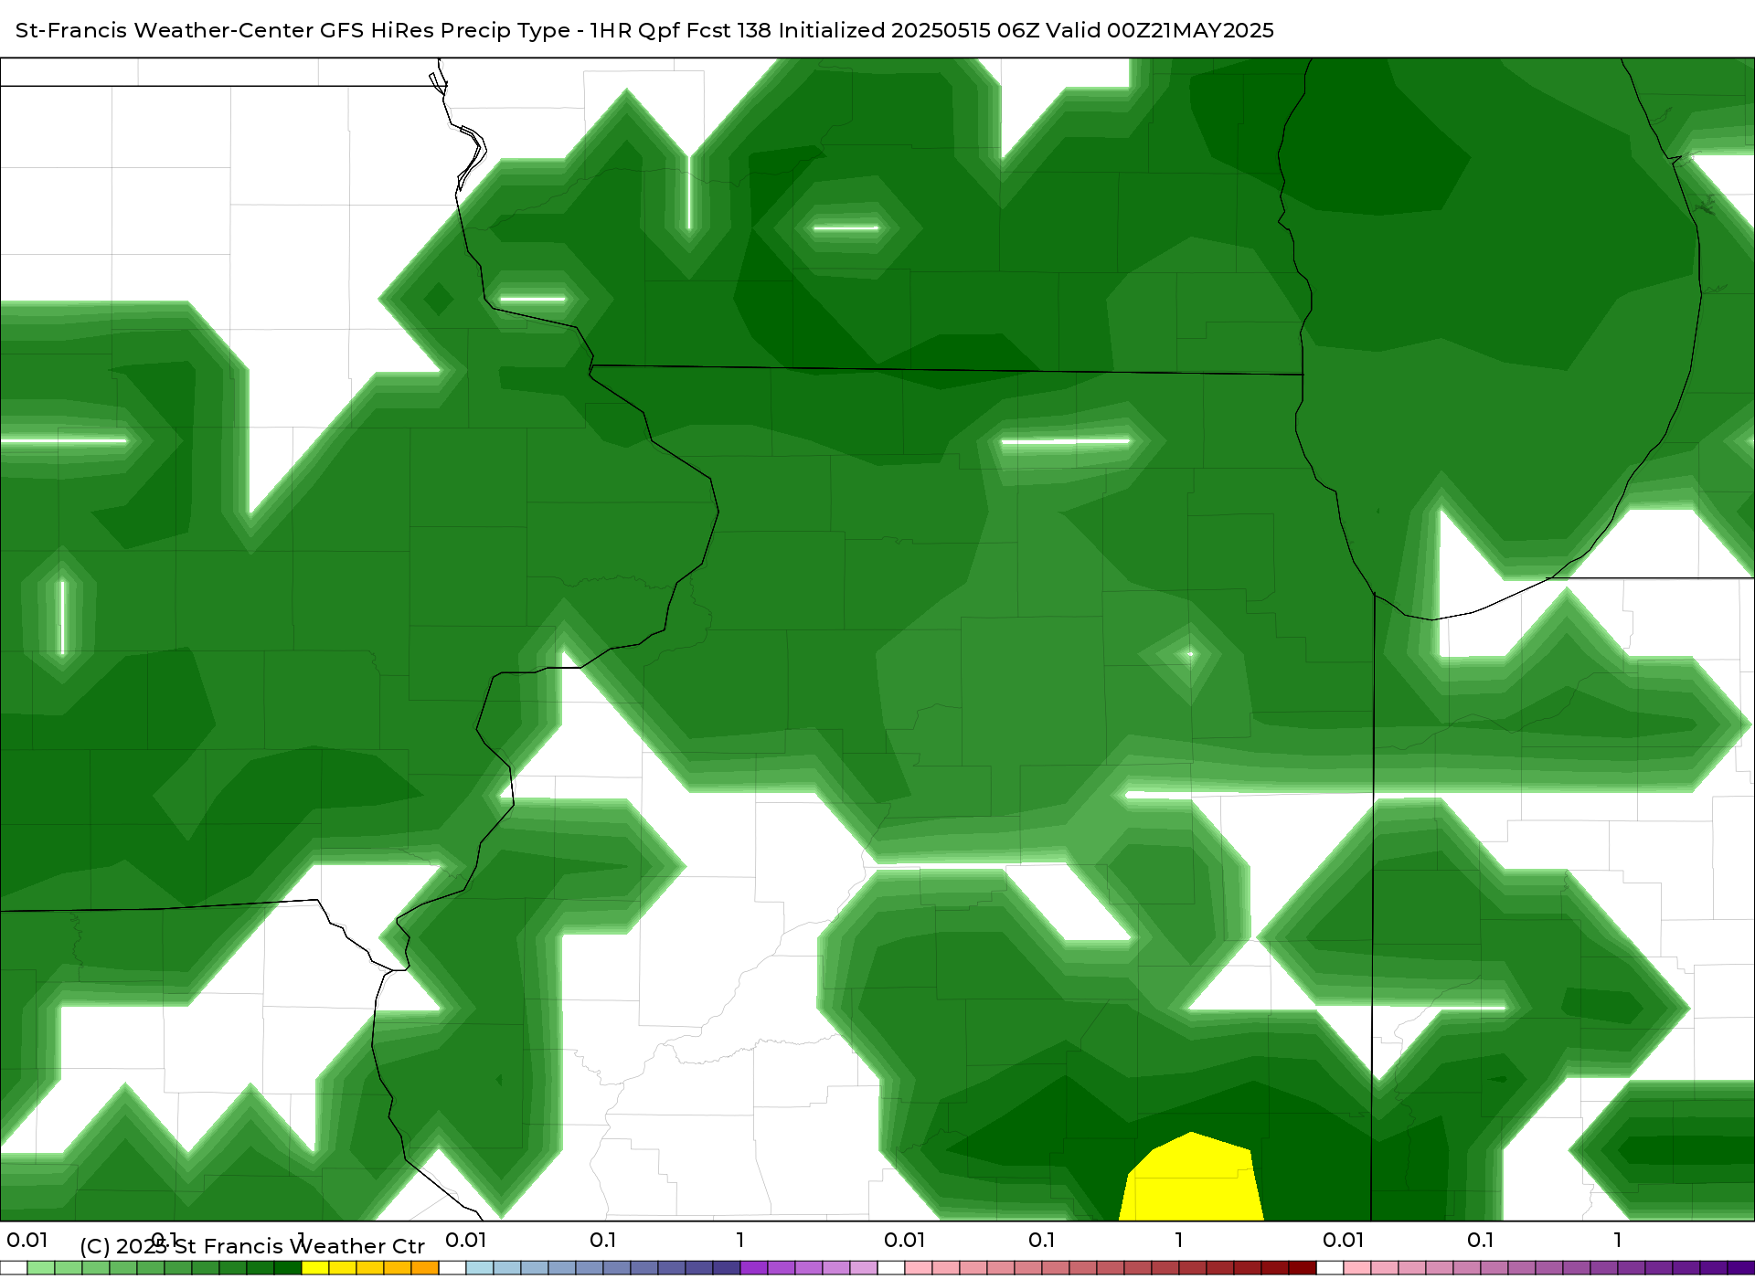The height and width of the screenshot is (1279, 1755).
Task: Click the map title text at the top
Action: point(644,30)
